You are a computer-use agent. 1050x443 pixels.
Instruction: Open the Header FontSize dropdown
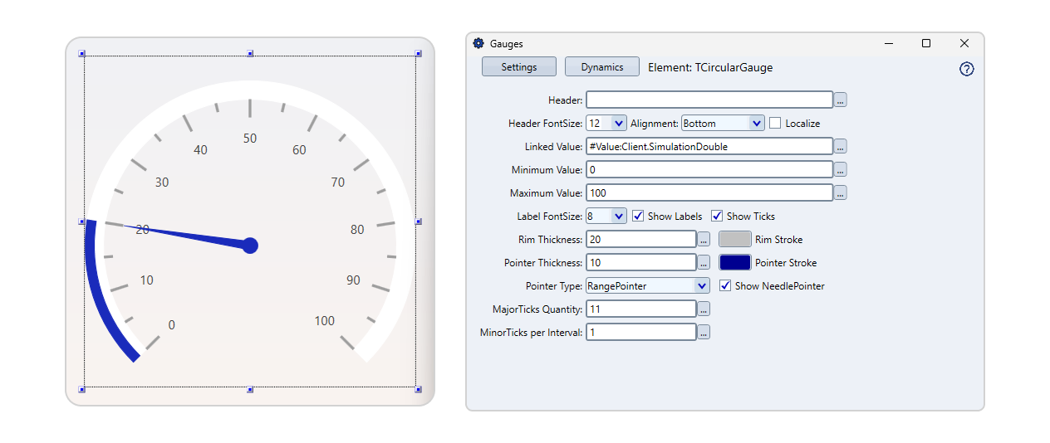tap(617, 124)
